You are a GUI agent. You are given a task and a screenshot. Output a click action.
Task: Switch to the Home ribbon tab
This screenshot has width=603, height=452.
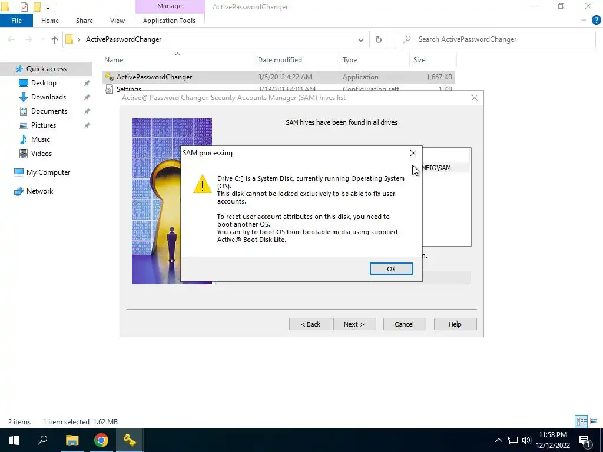pyautogui.click(x=50, y=21)
